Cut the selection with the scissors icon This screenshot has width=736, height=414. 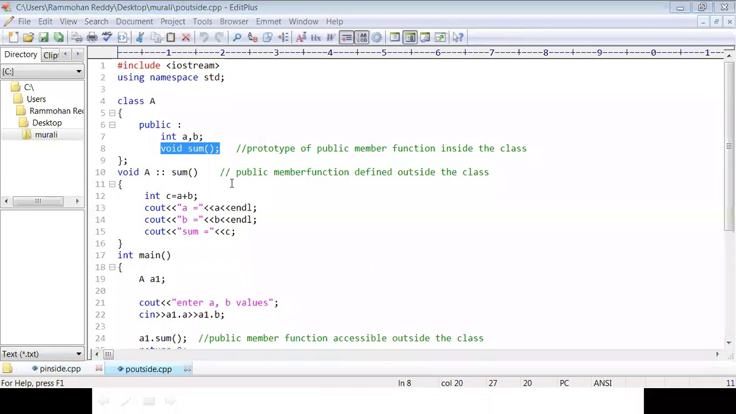pos(140,37)
